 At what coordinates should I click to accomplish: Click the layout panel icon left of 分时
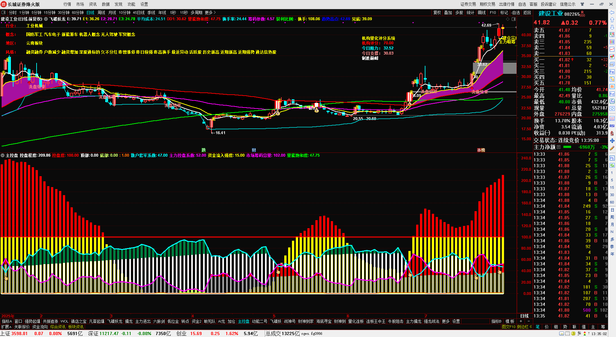pyautogui.click(x=4, y=13)
